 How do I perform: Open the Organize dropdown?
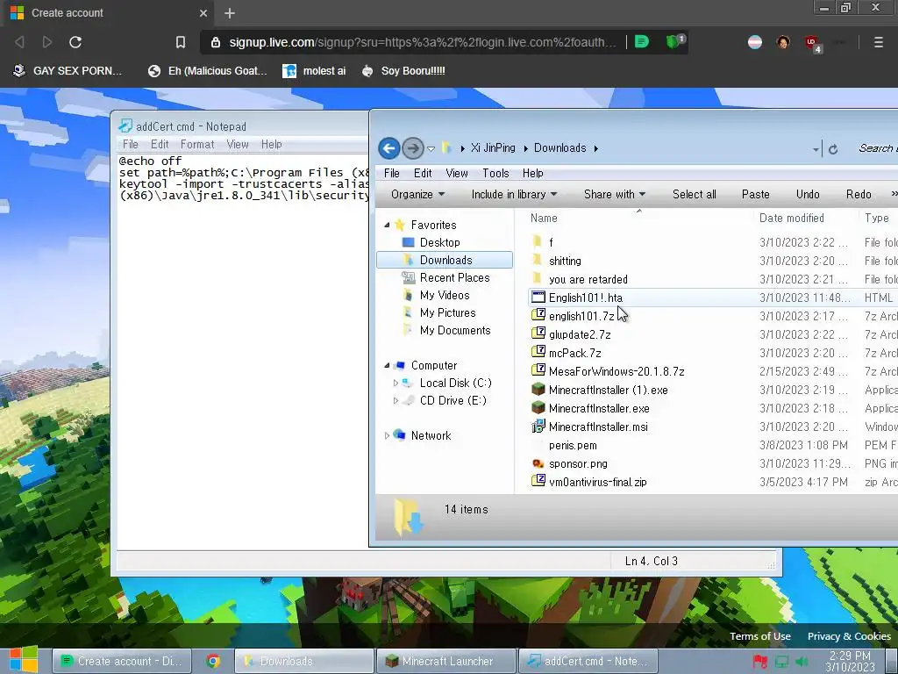point(417,194)
